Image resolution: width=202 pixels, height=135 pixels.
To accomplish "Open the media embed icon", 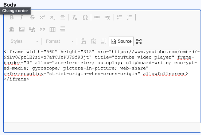I will point(32,29).
